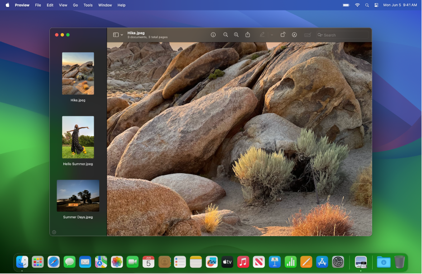Toggle Control Center from the menu bar
This screenshot has height=274, width=422.
coord(376,5)
